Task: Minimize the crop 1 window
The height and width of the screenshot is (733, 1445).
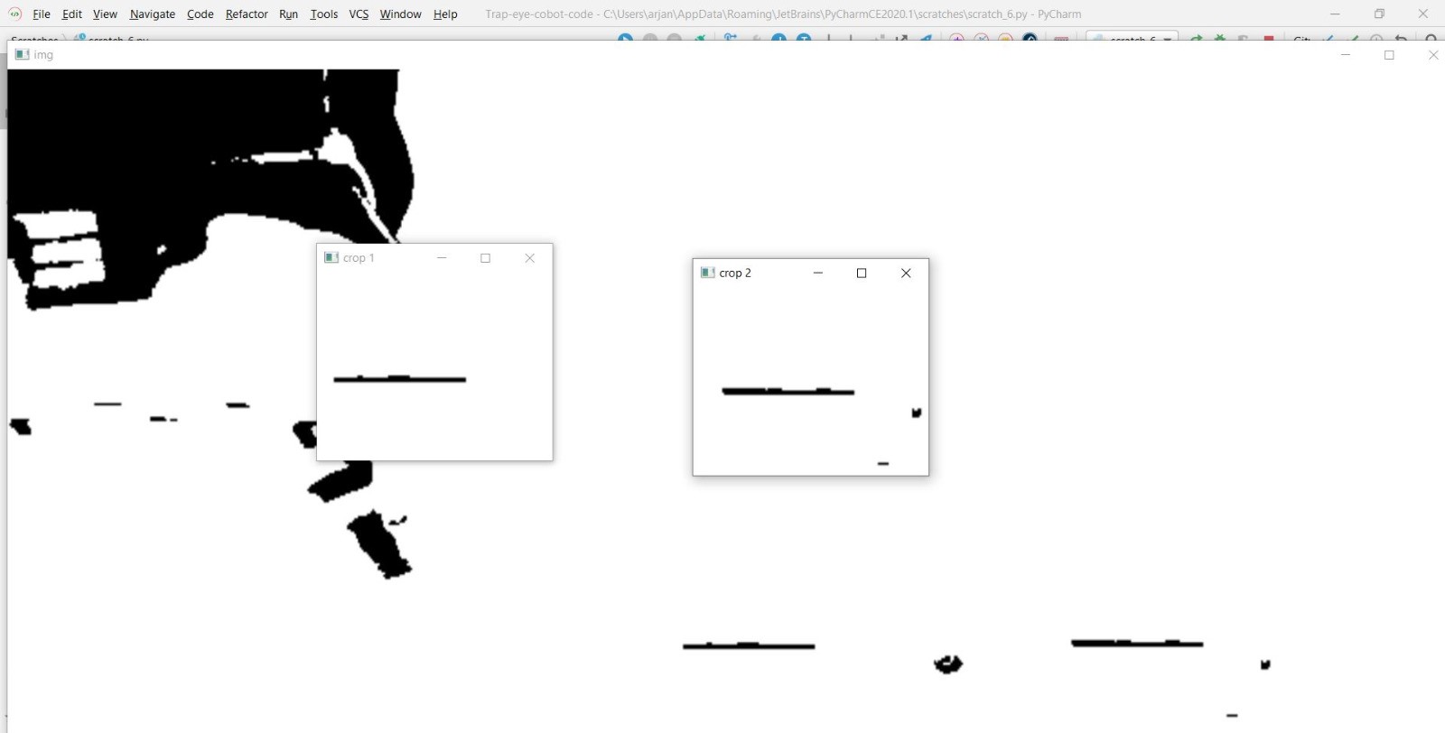Action: pyautogui.click(x=442, y=258)
